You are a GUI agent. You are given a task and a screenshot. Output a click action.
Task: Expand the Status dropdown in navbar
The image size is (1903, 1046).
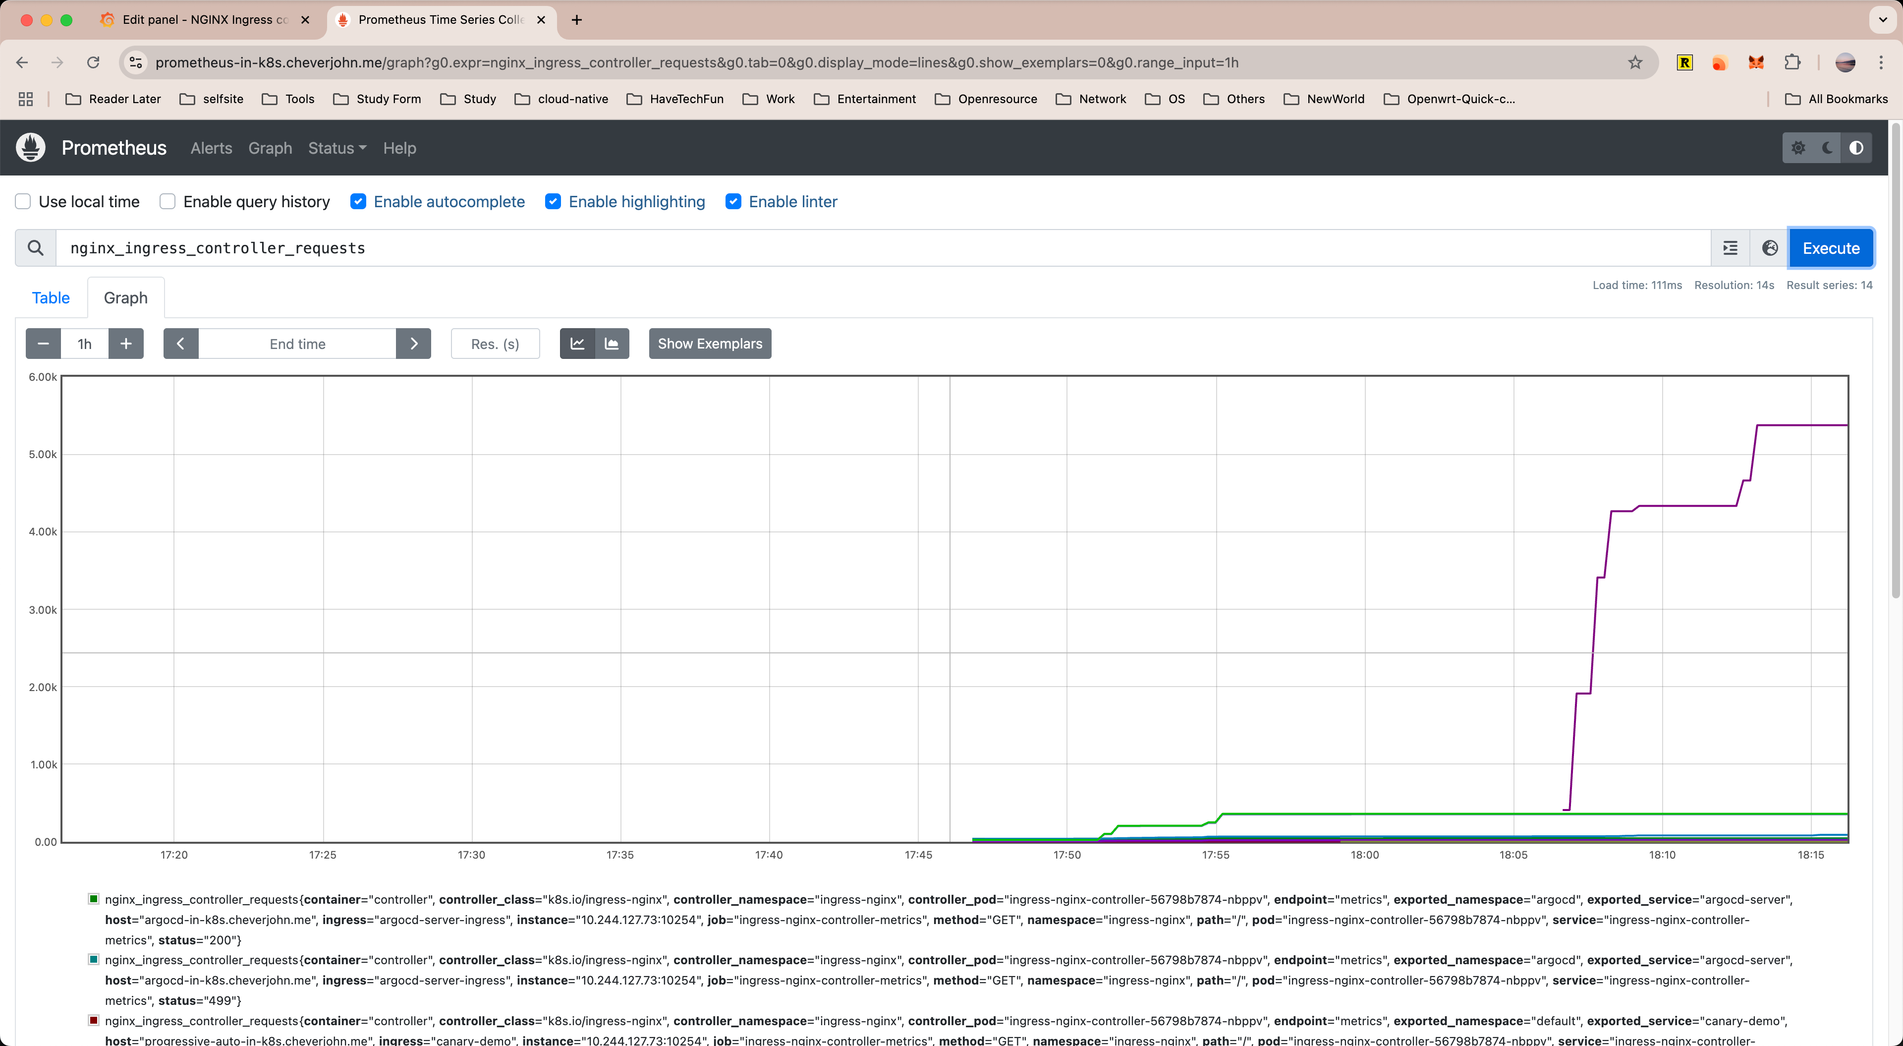pos(337,148)
